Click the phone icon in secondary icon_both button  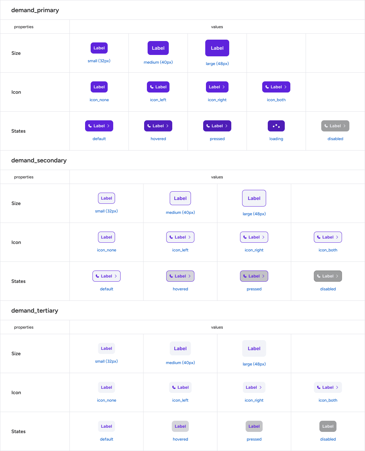[x=319, y=237]
